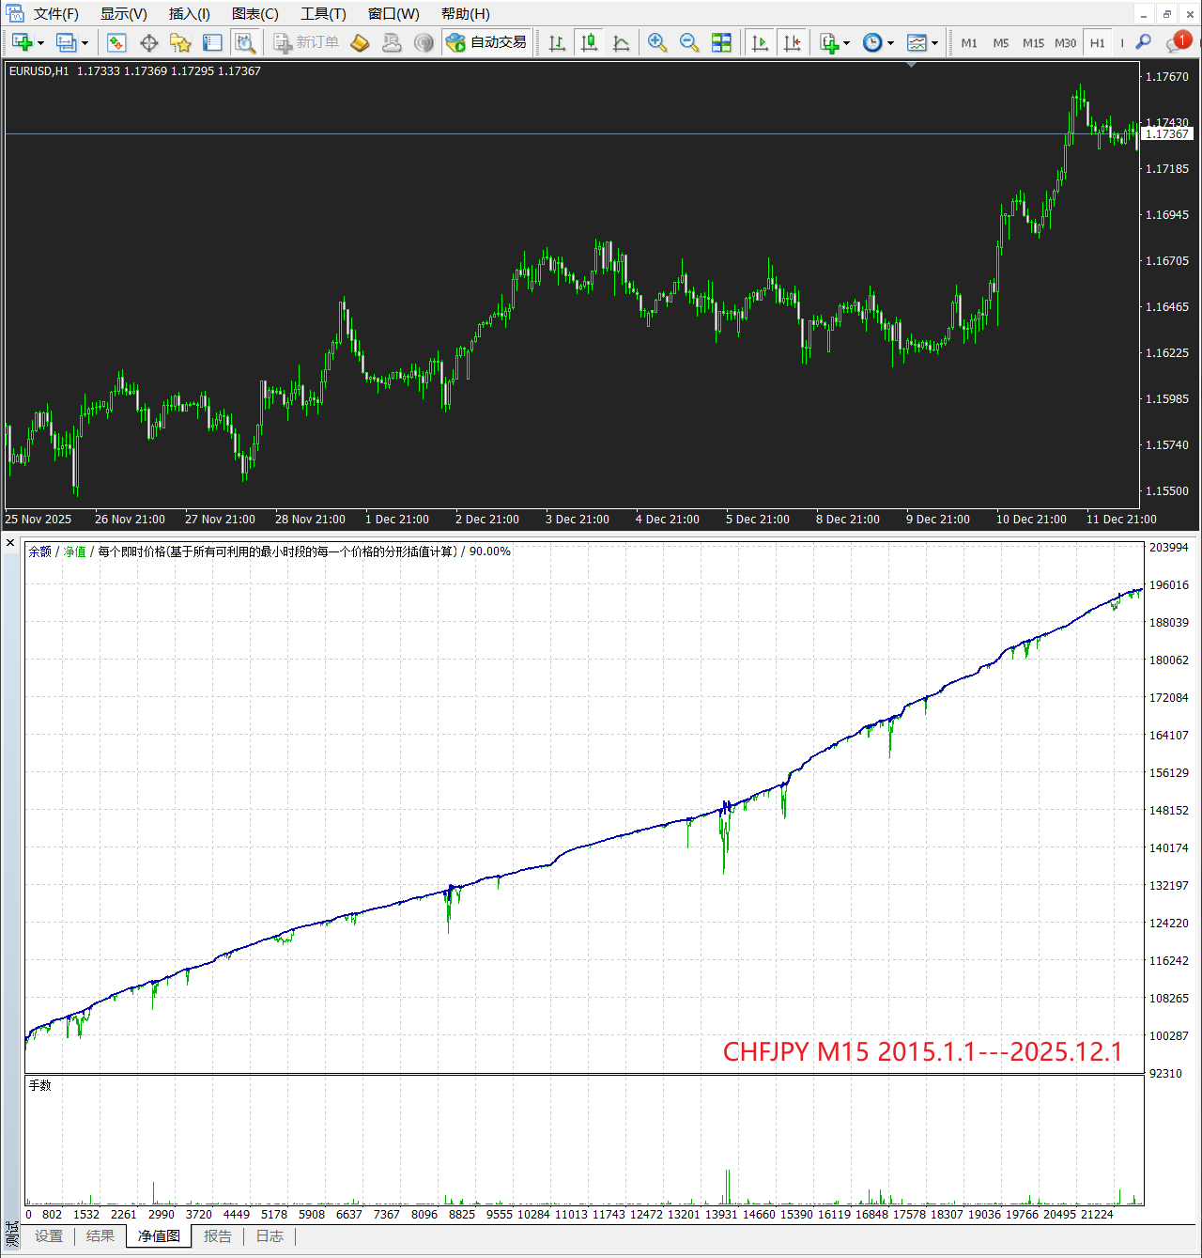Open the 图表(C) menu

(254, 13)
